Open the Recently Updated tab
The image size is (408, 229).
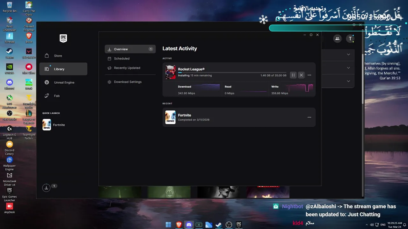[130, 68]
